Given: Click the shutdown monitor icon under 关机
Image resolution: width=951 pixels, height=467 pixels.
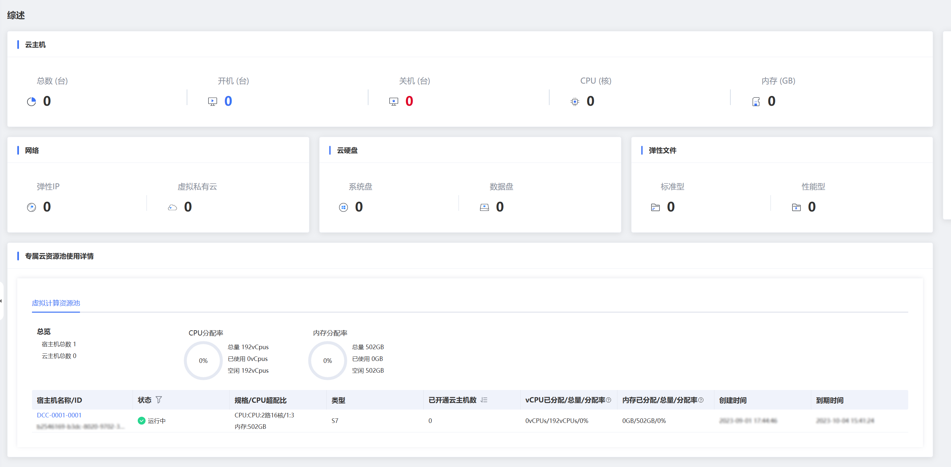Looking at the screenshot, I should pyautogui.click(x=394, y=101).
